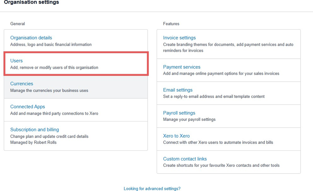
Task: Click 'Managed by Robert Rolls' text
Action: click(x=33, y=142)
